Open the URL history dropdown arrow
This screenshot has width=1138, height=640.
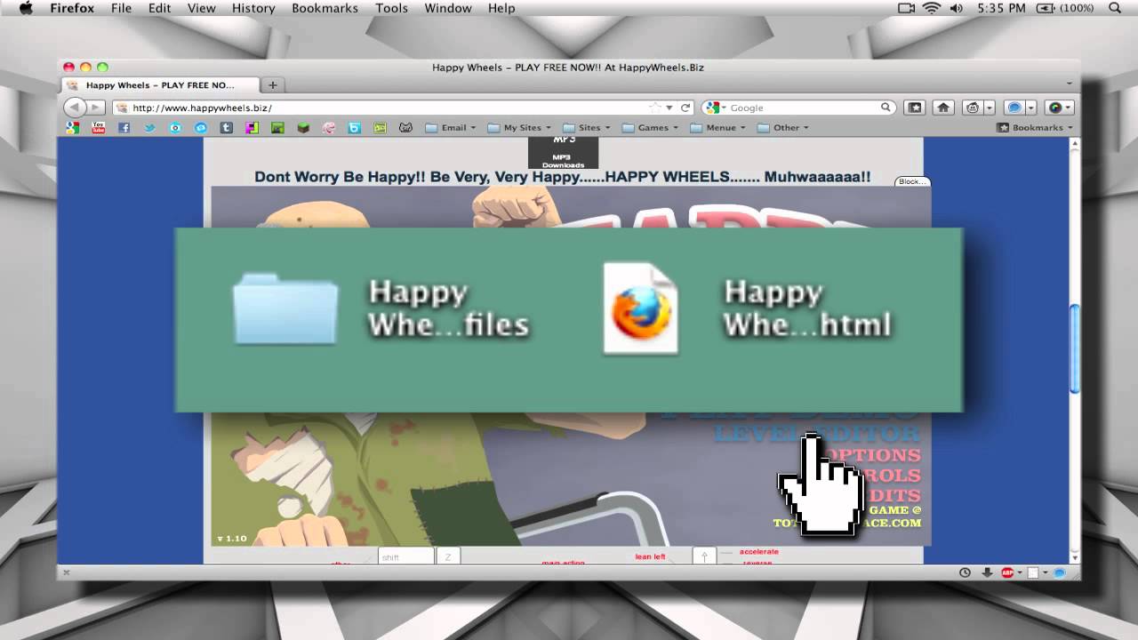[x=671, y=108]
